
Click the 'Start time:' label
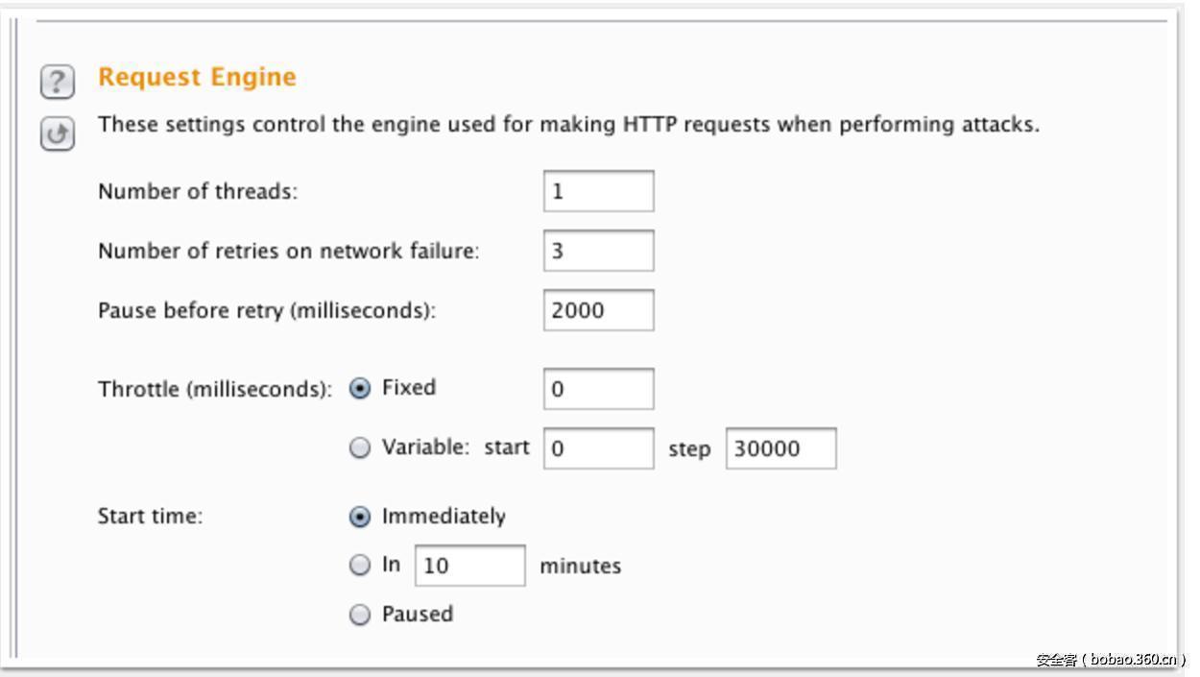pos(150,516)
